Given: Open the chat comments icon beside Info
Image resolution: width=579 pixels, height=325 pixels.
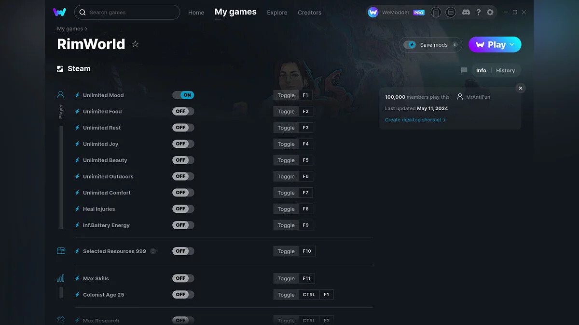Looking at the screenshot, I should 464,70.
